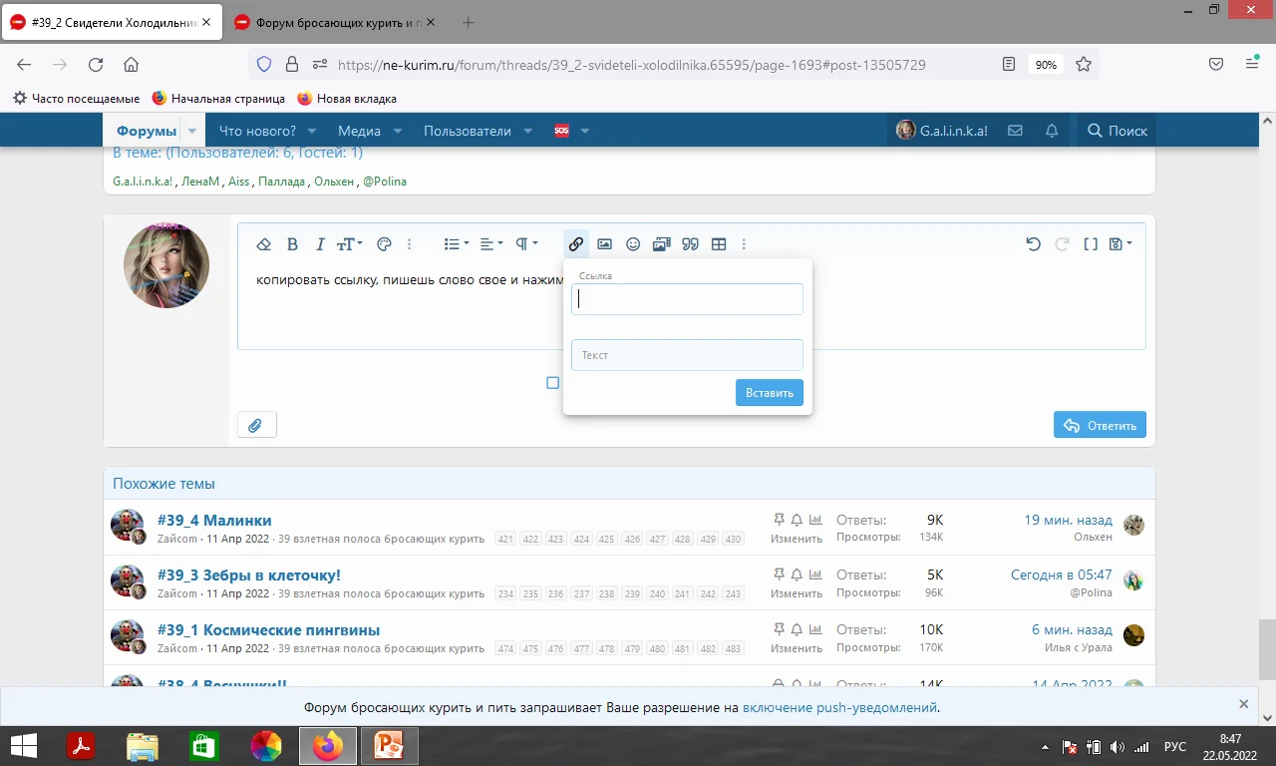Viewport: 1276px width, 766px height.
Task: Expand the Форумы menu arrow
Action: [x=192, y=131]
